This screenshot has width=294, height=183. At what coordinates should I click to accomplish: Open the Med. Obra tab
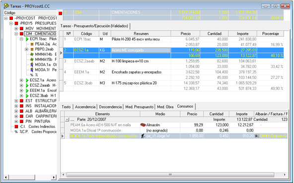pos(165,107)
